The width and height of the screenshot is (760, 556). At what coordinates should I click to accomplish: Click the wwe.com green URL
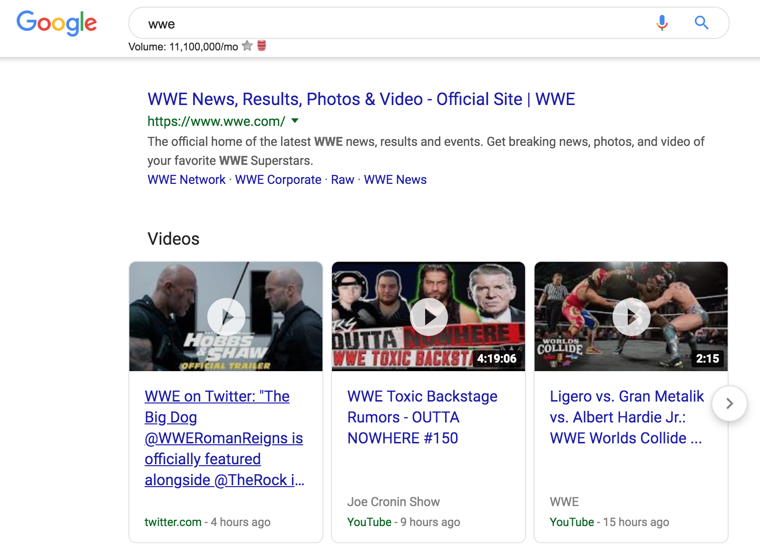[x=216, y=121]
